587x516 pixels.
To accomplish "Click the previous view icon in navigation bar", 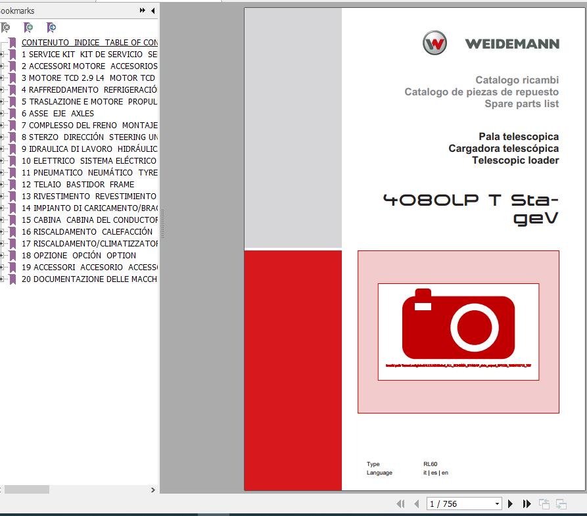I will point(544,504).
